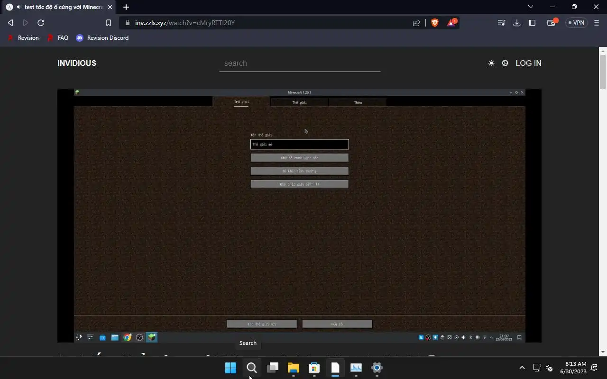Open Task View on the taskbar
The image size is (607, 379).
click(272, 368)
